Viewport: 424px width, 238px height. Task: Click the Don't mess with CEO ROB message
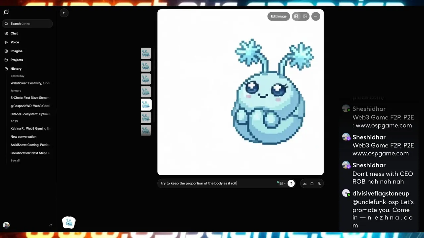383,178
